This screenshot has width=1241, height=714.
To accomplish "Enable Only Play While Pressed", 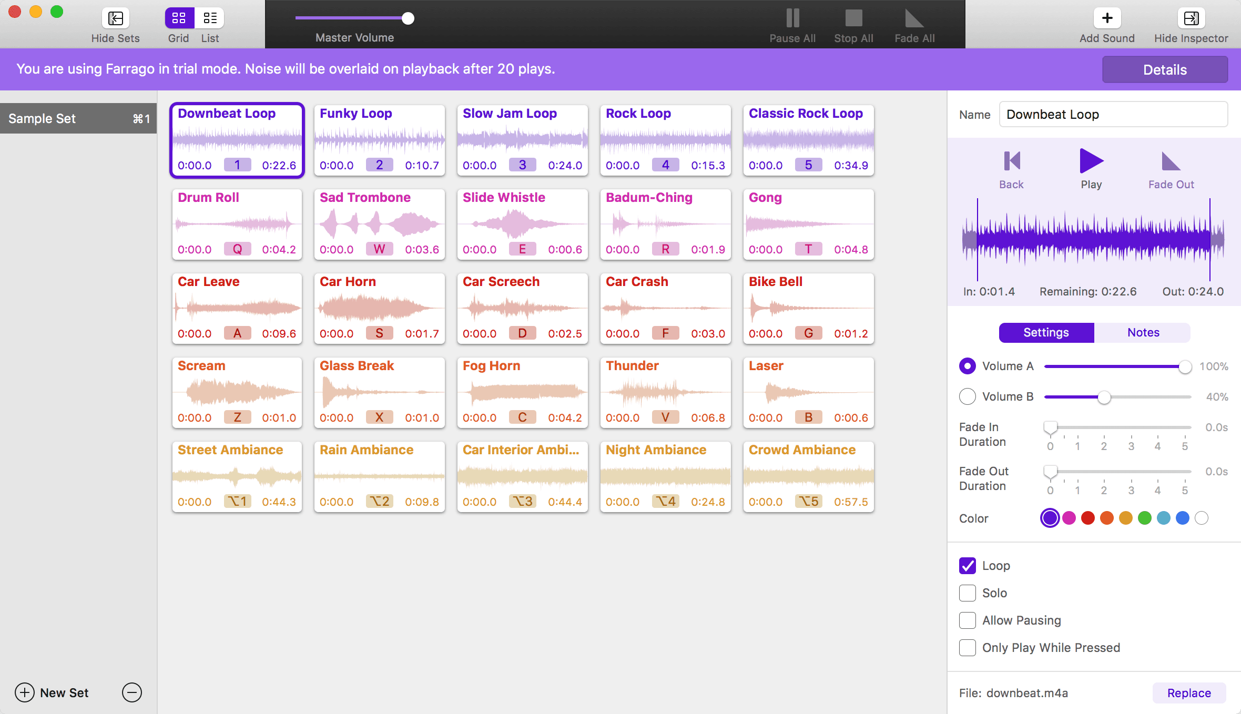I will [967, 648].
